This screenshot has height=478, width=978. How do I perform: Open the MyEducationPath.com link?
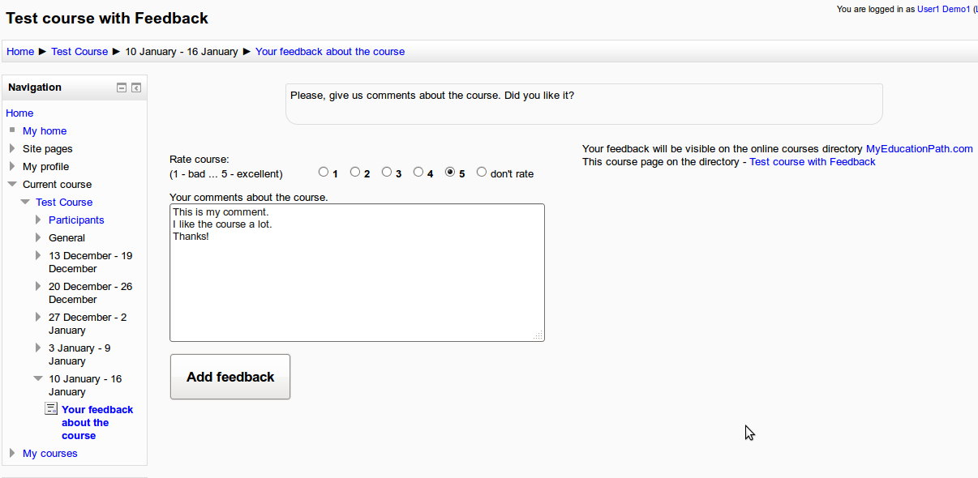tap(919, 148)
